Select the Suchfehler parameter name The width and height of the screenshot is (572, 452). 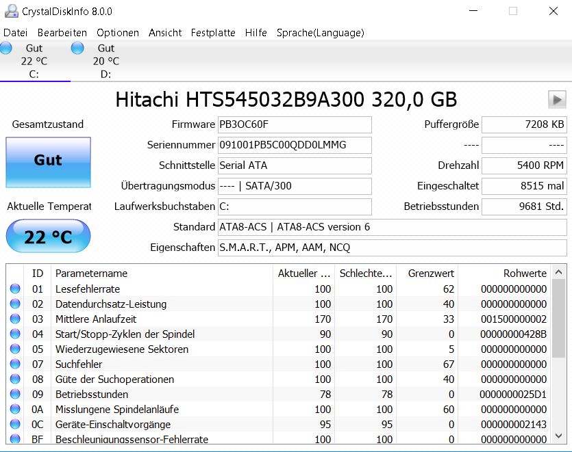point(79,364)
